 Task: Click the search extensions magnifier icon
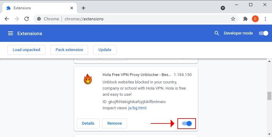tap(217, 33)
